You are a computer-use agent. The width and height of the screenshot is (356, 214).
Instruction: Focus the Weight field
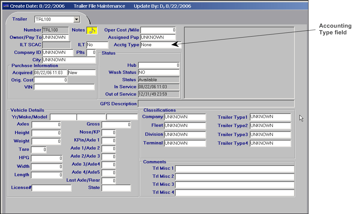[46, 141]
